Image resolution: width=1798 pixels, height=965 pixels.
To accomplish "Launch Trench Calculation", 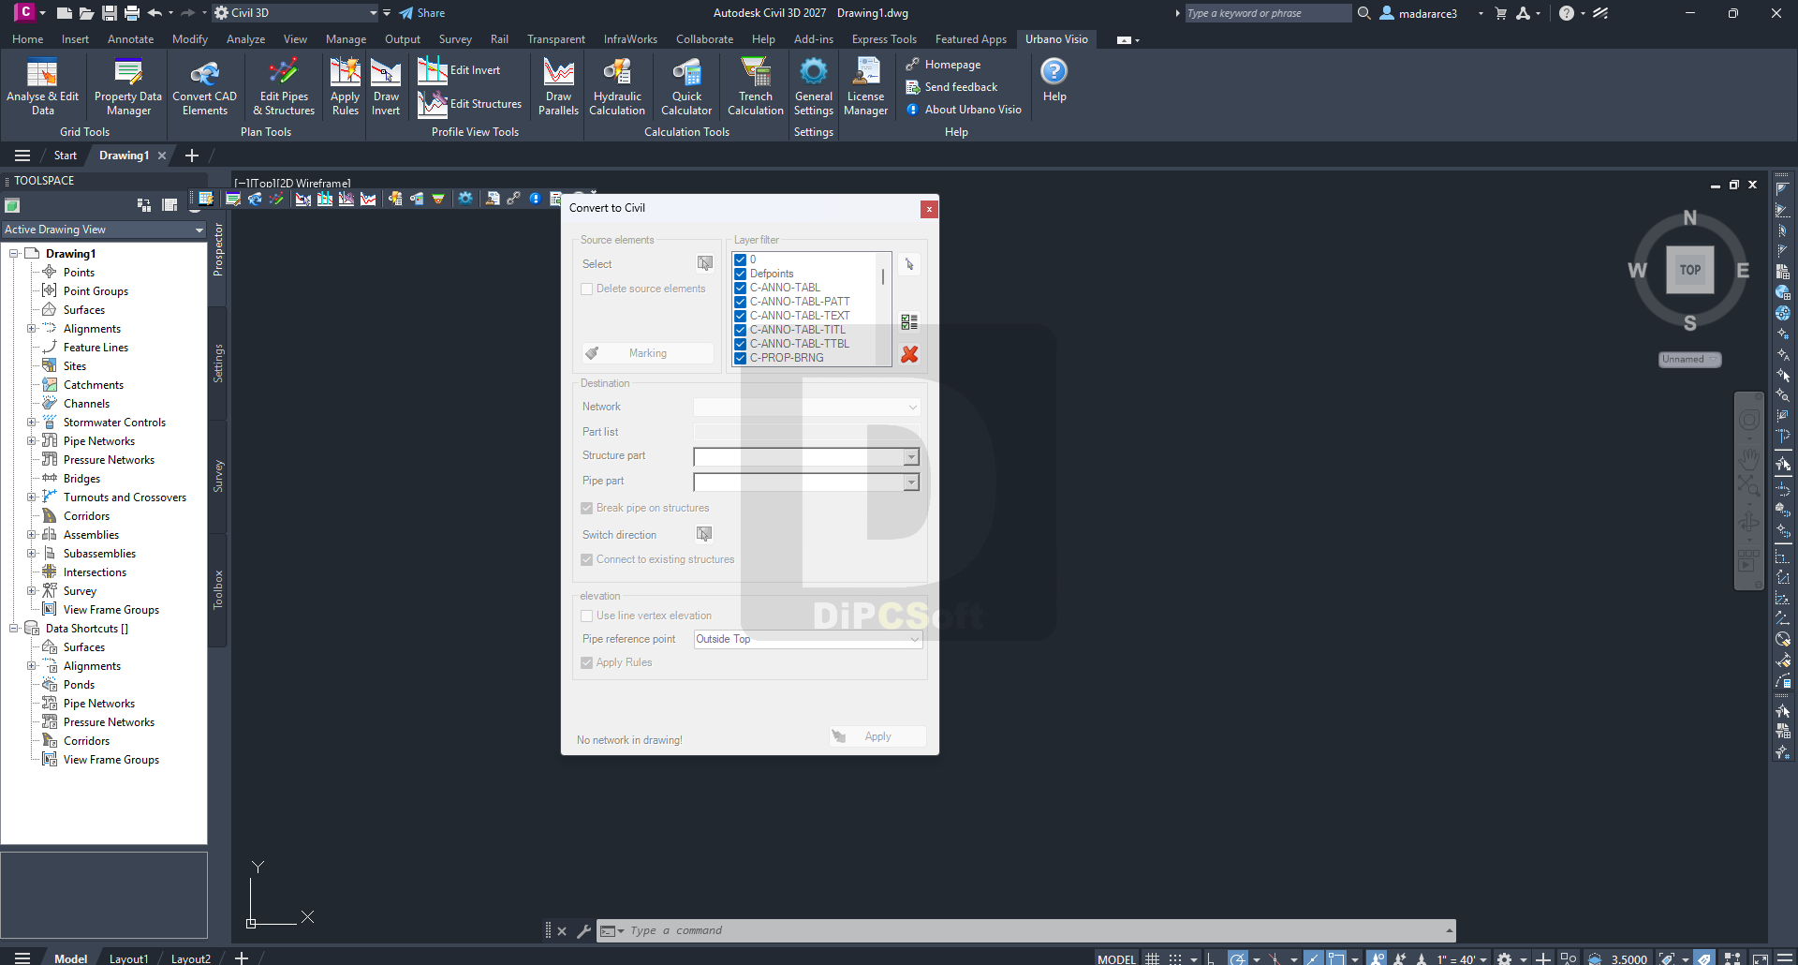I will [756, 86].
